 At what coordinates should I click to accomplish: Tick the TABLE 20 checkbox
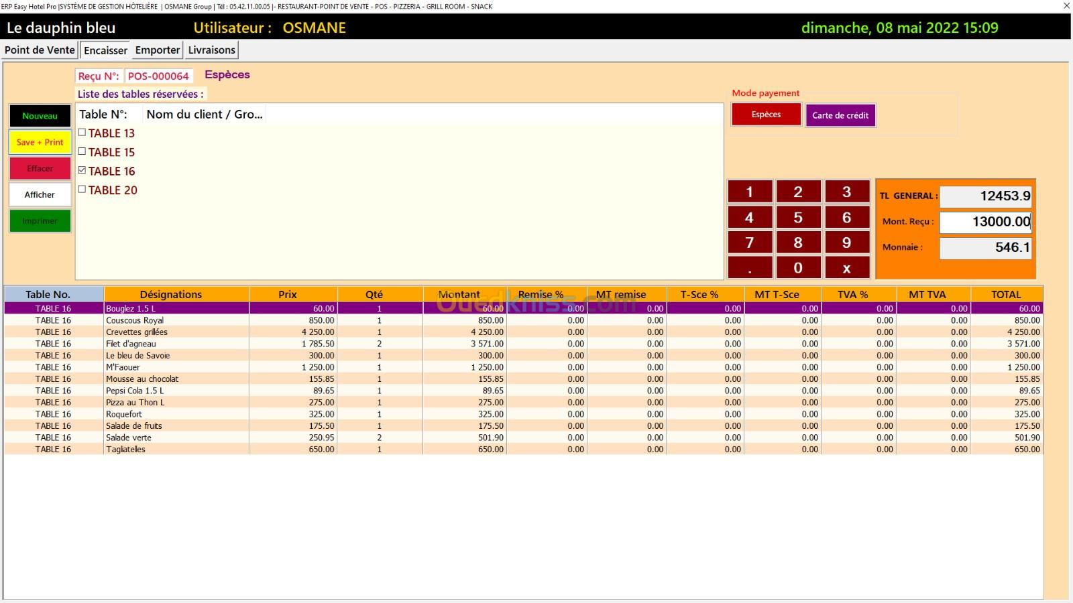pyautogui.click(x=82, y=190)
